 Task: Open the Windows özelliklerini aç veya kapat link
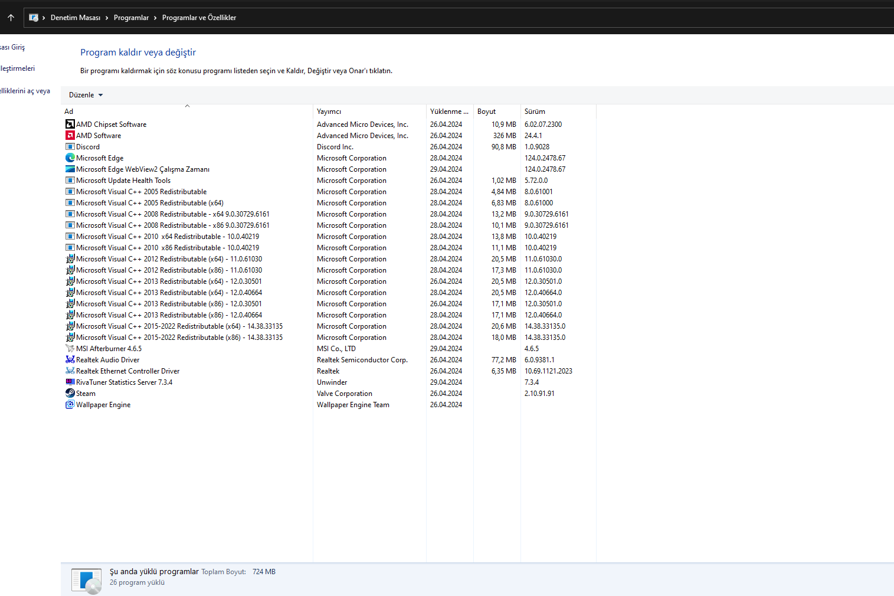pyautogui.click(x=25, y=91)
